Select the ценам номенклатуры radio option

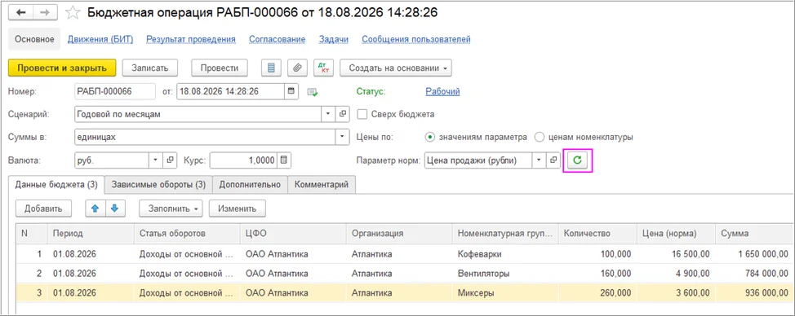539,137
